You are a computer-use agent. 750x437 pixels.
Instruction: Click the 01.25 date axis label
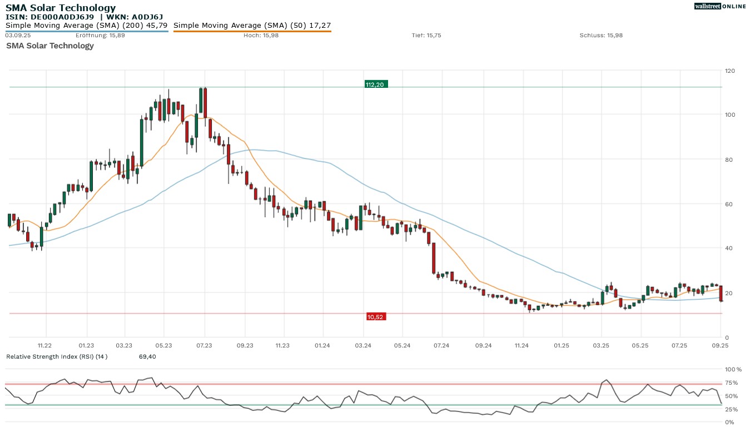562,346
